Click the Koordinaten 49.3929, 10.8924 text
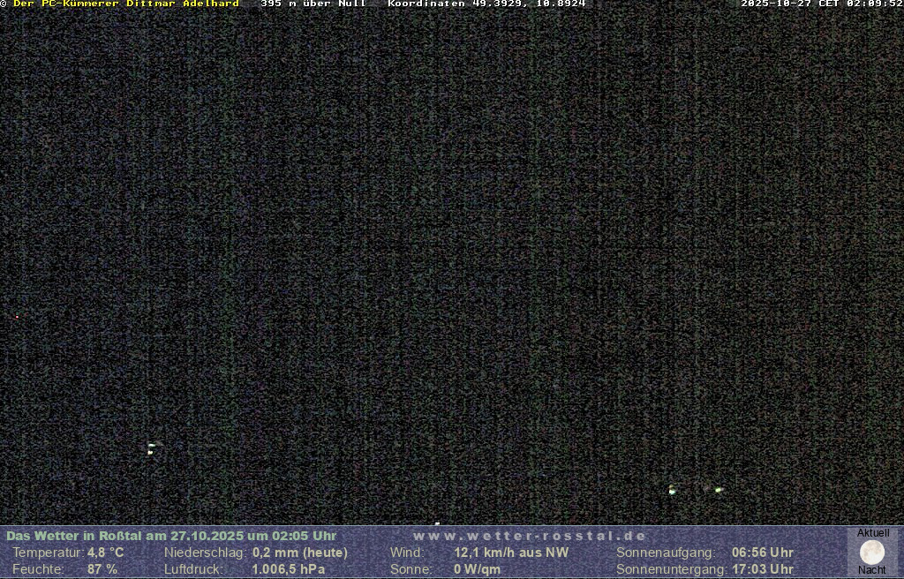 (x=486, y=4)
